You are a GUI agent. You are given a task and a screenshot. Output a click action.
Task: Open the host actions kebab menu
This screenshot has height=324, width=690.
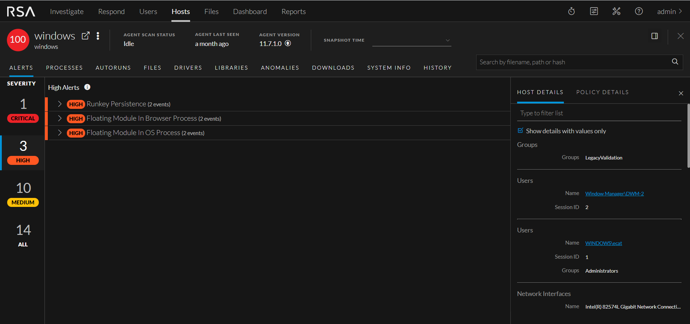pos(98,36)
